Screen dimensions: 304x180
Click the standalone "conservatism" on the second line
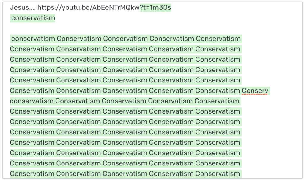[x=33, y=18]
